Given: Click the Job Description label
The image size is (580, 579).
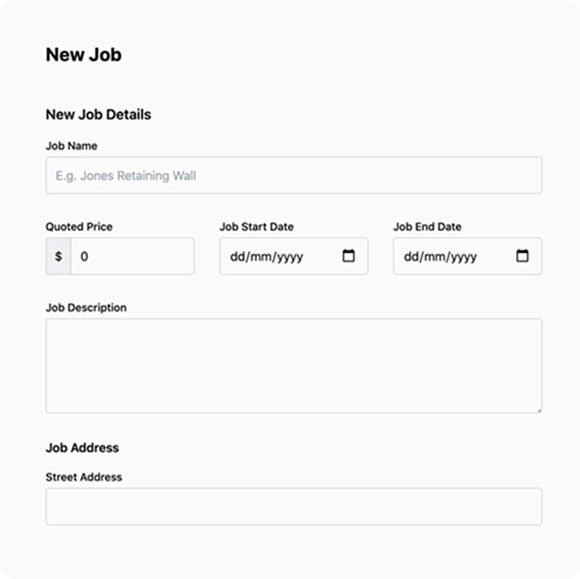Looking at the screenshot, I should pos(86,307).
